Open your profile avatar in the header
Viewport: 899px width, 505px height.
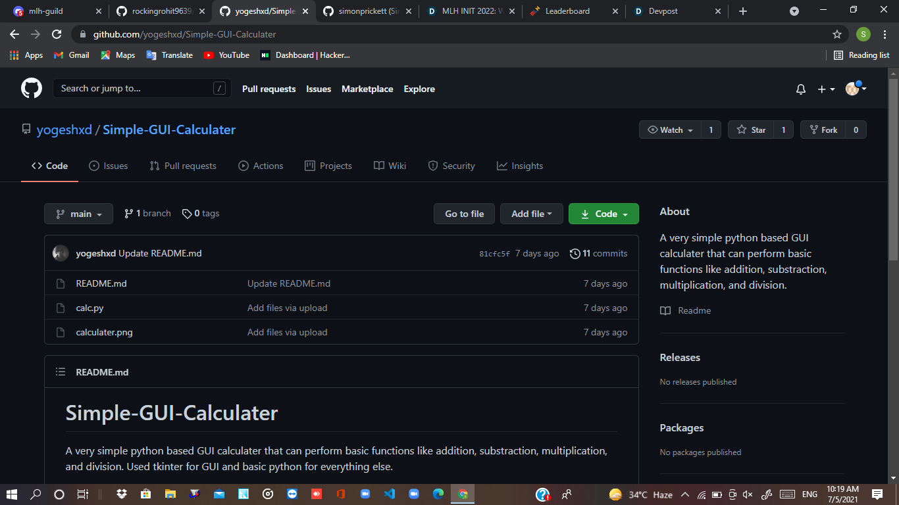851,88
